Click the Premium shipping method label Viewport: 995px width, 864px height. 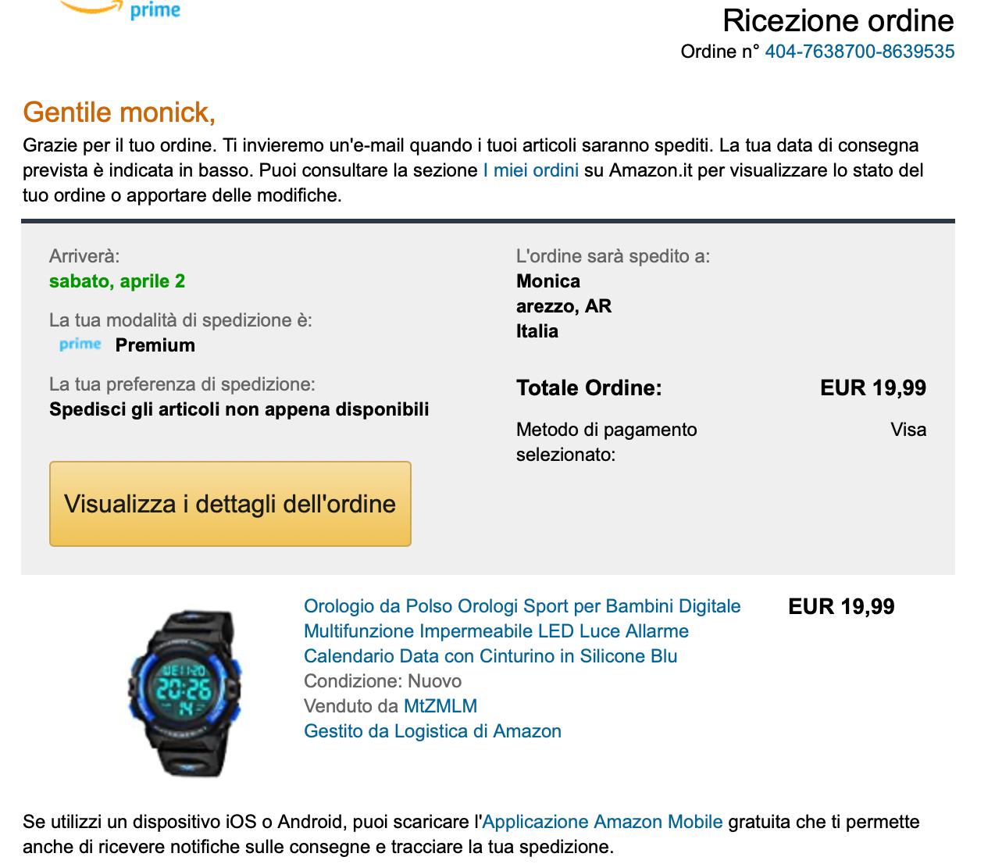[155, 345]
